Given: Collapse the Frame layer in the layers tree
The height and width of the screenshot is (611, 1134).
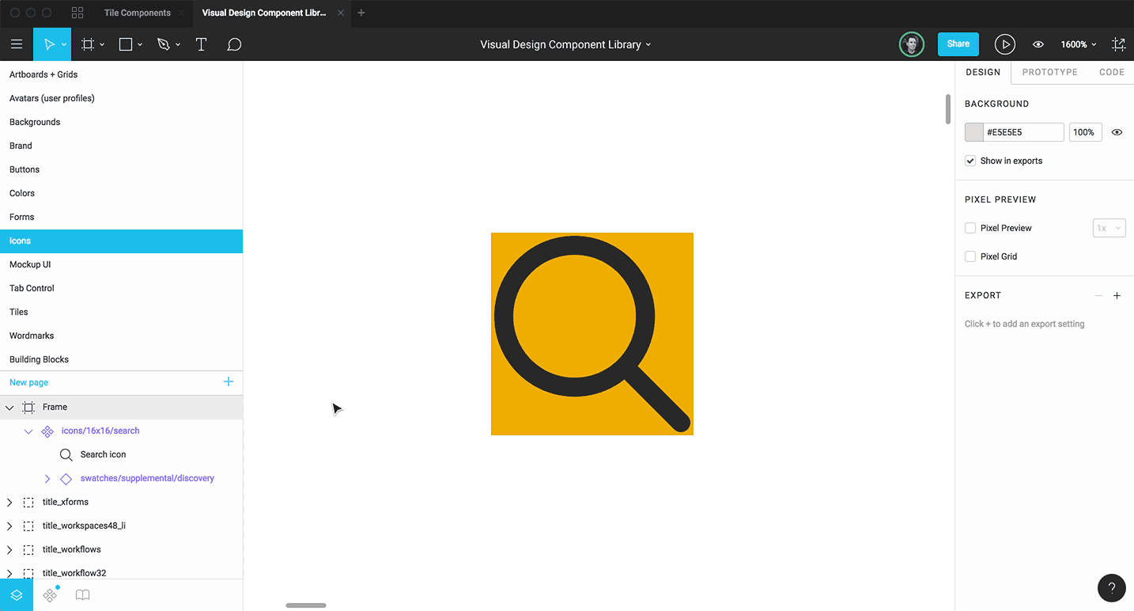Looking at the screenshot, I should coord(9,407).
